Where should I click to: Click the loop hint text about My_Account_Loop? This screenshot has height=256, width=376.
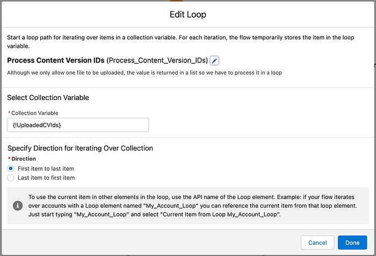pos(192,205)
